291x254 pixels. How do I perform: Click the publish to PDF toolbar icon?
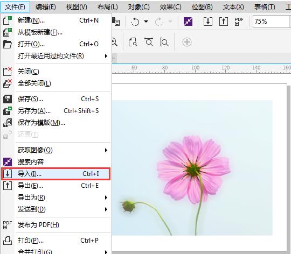(239, 22)
